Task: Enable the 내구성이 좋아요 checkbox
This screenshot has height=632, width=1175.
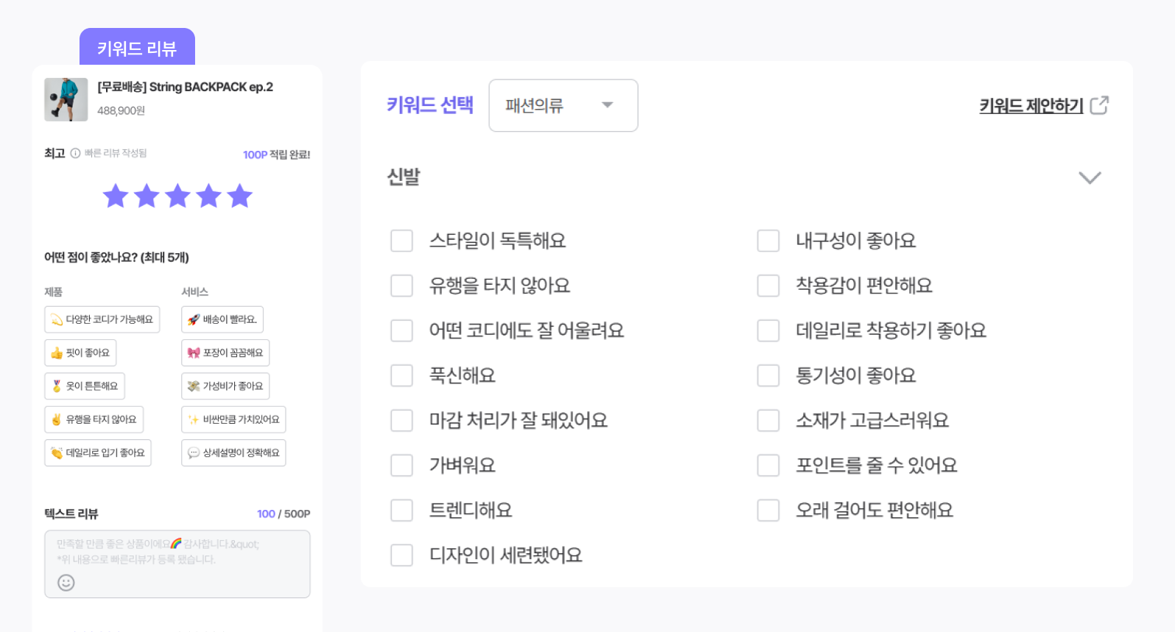Action: click(769, 241)
